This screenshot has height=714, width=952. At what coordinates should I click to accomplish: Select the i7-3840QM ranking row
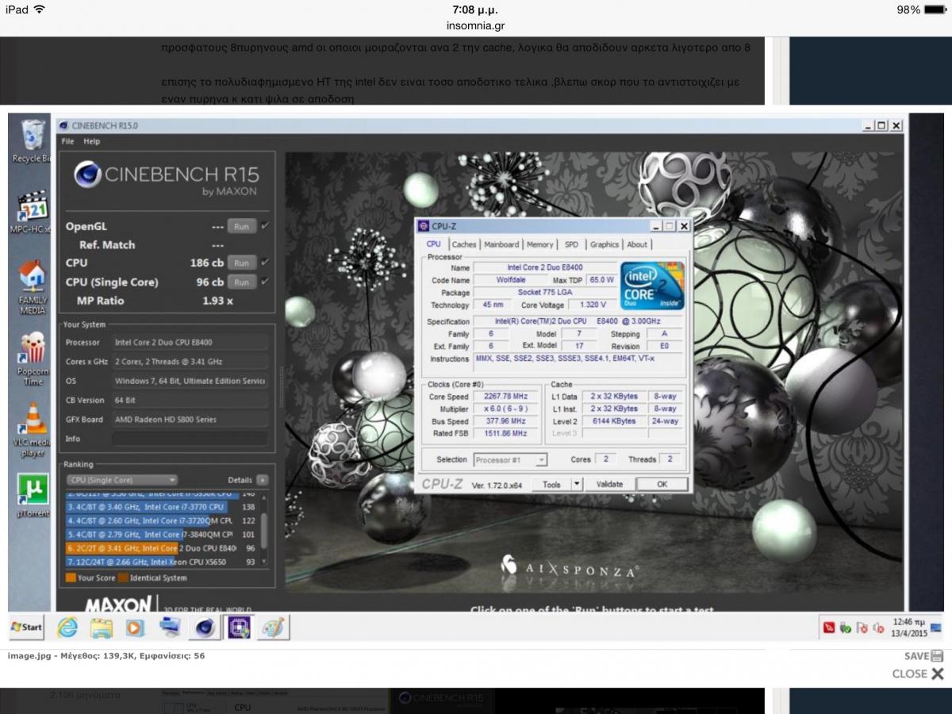pos(162,534)
